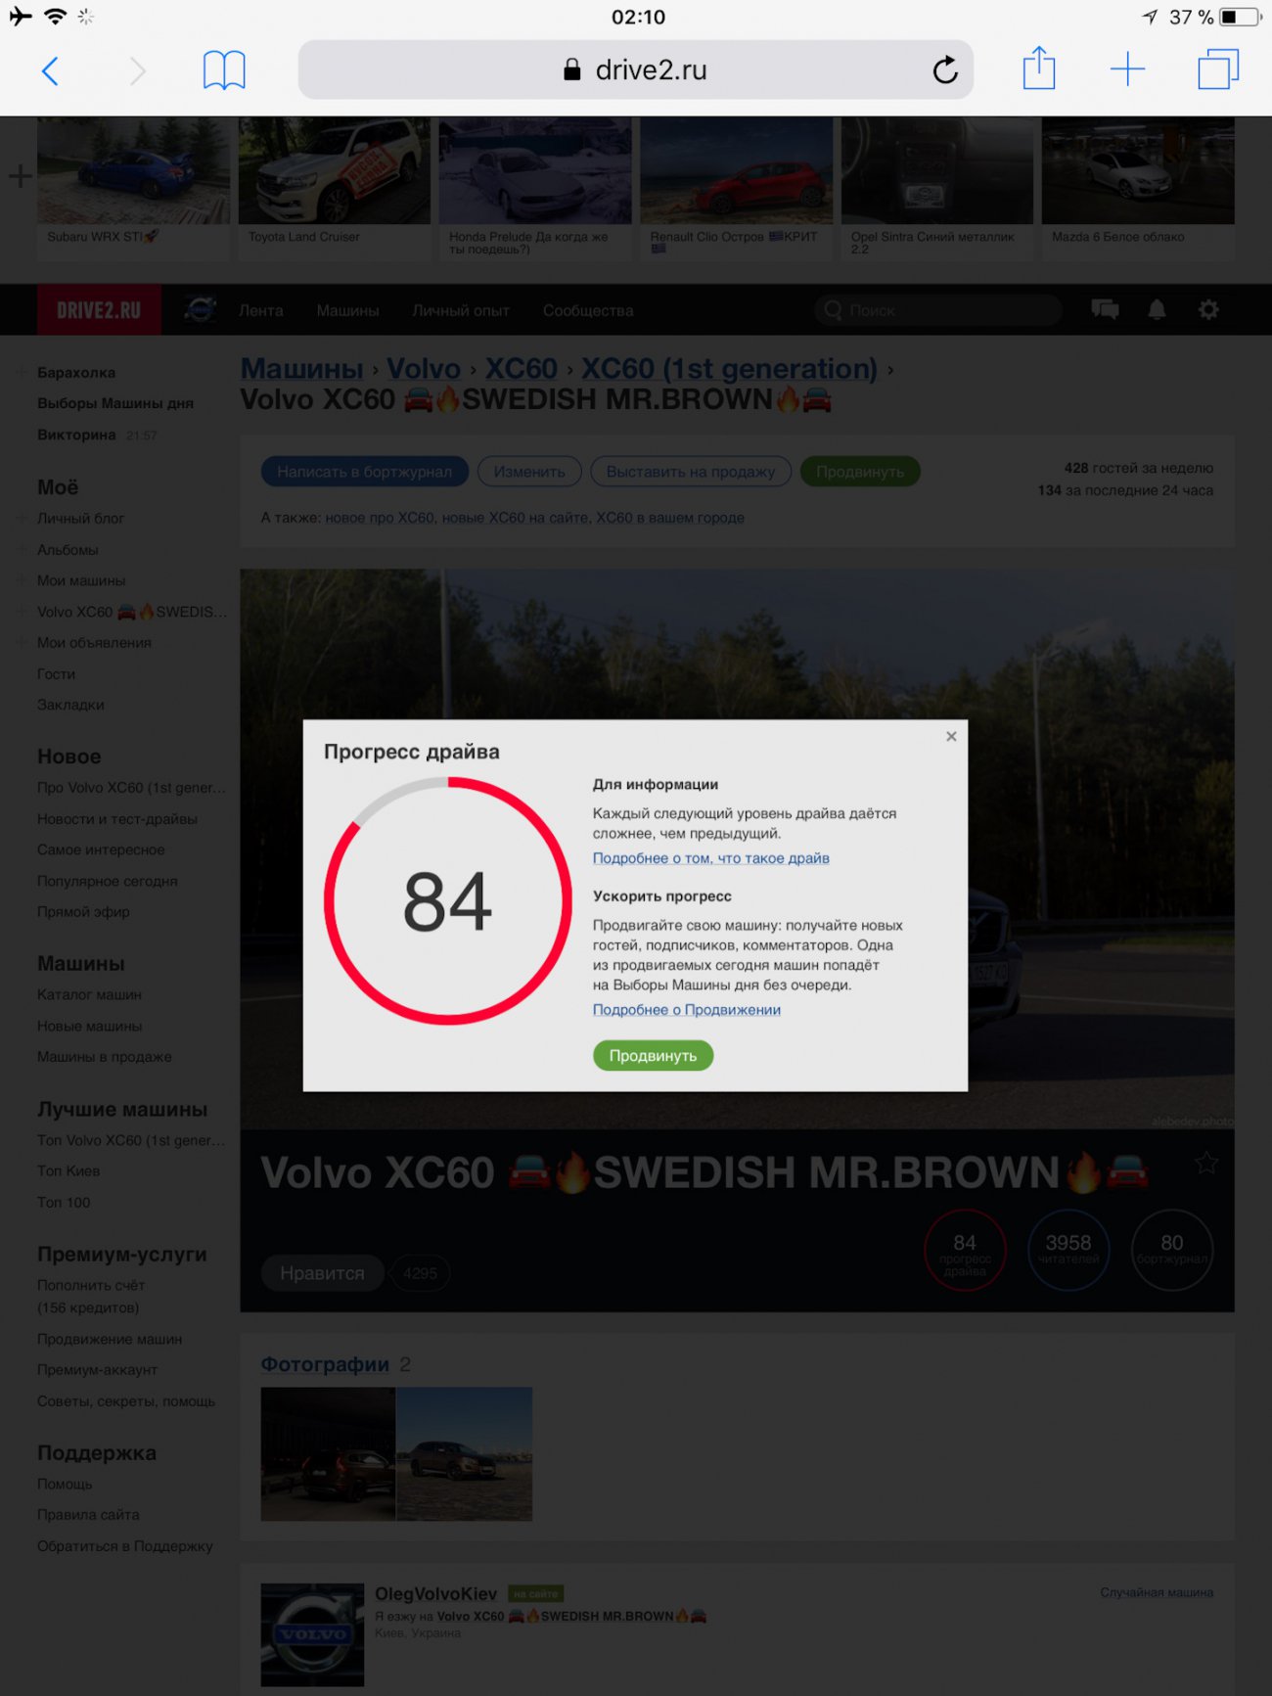The height and width of the screenshot is (1696, 1272).
Task: Click the Поиск search field
Action: (x=938, y=310)
